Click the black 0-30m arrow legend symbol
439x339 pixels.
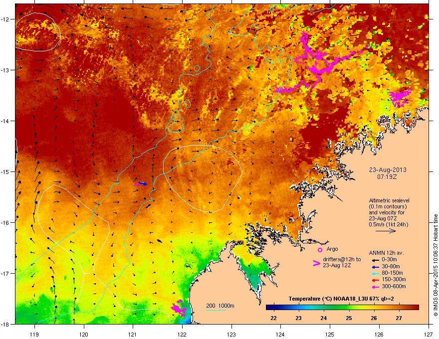coord(375,260)
